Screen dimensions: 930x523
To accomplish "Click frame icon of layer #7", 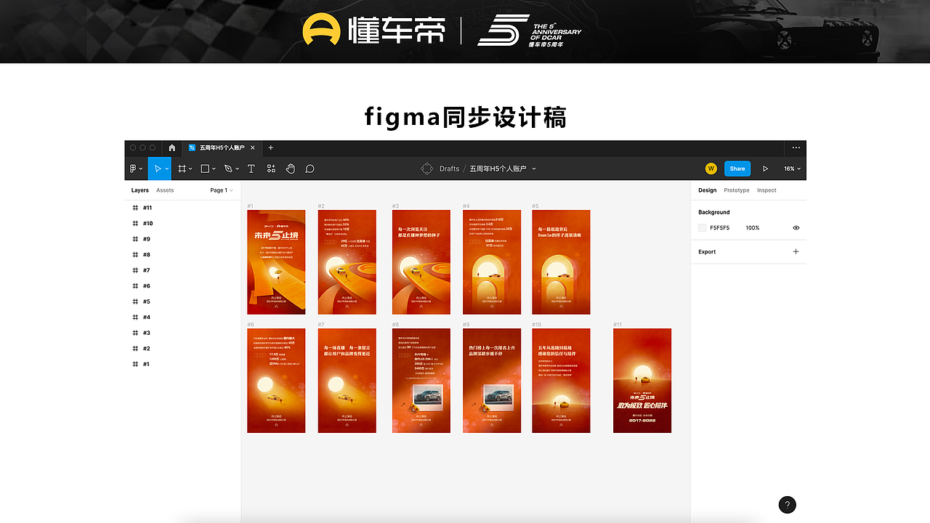I will point(135,270).
